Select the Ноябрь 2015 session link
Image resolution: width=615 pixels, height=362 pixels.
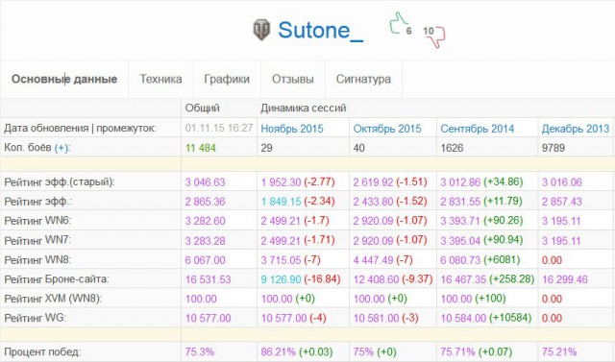[292, 129]
